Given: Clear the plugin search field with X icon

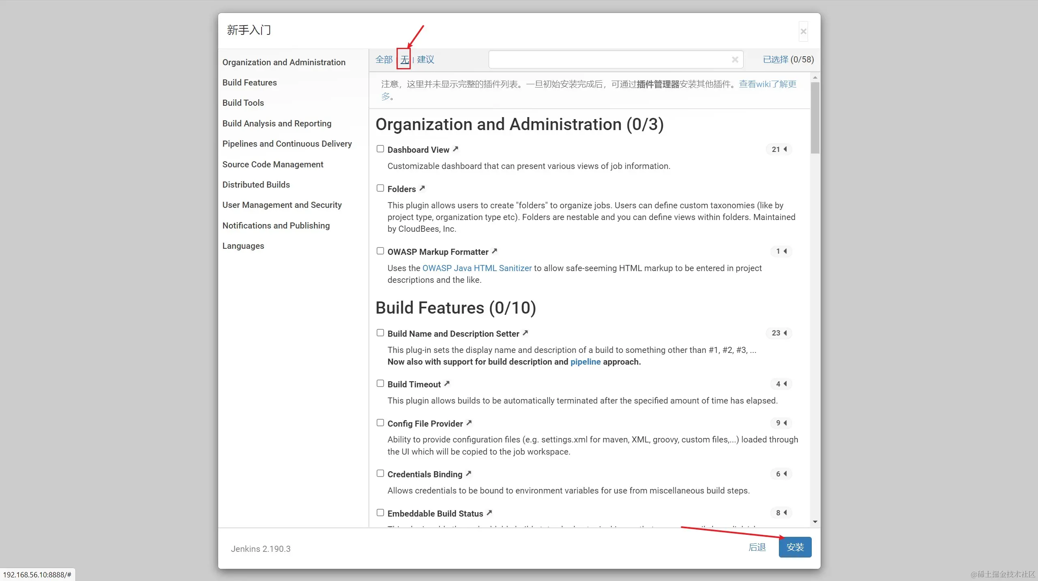Looking at the screenshot, I should tap(735, 60).
